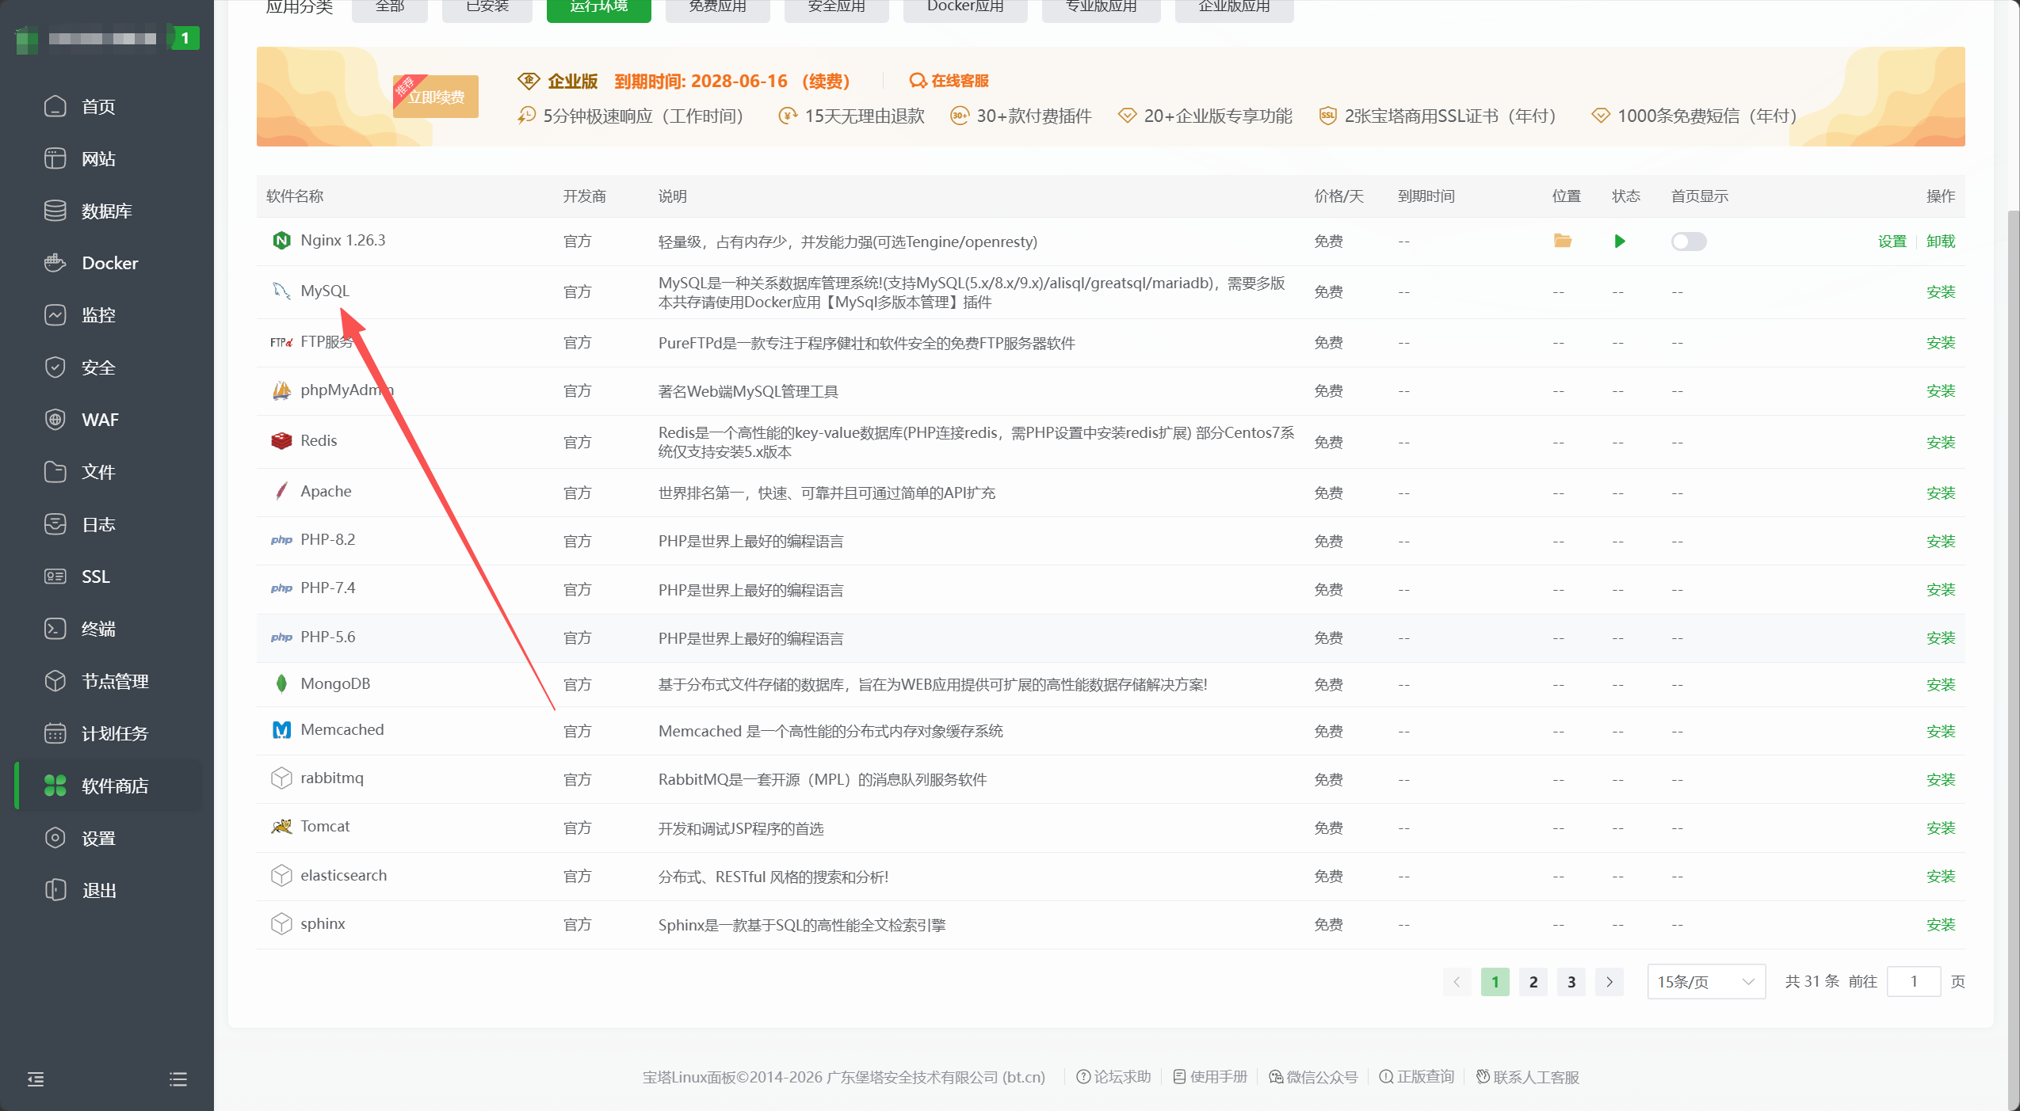Open the SSL certificate sidebar icon
The width and height of the screenshot is (2020, 1111).
[55, 576]
